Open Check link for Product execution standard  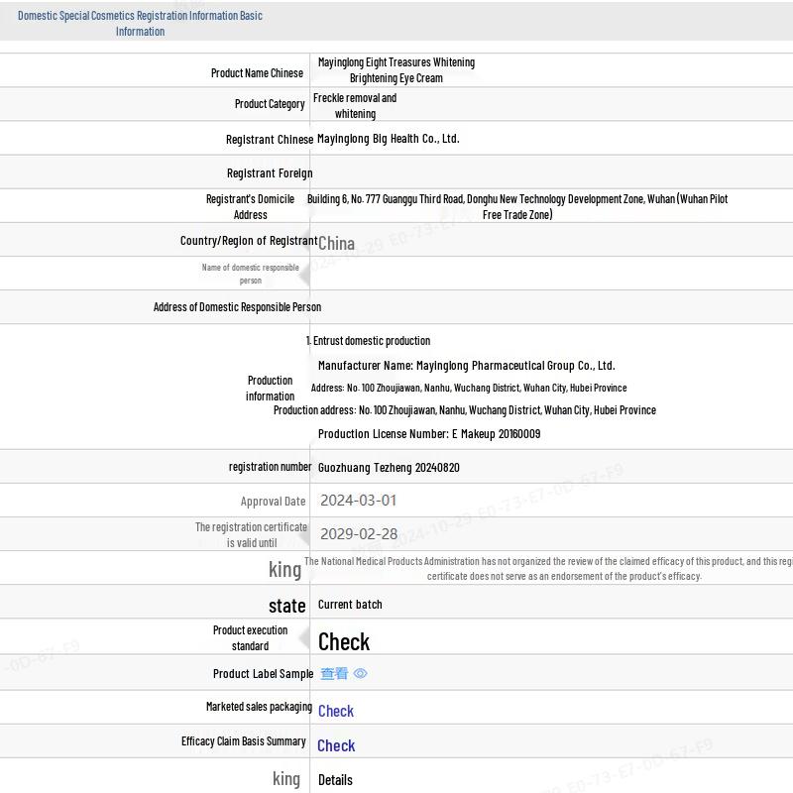[x=344, y=642]
